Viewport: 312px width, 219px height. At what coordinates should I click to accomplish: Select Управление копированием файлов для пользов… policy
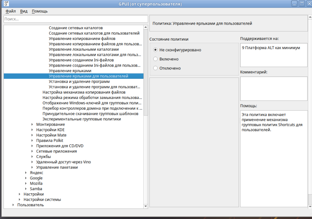[95, 44]
